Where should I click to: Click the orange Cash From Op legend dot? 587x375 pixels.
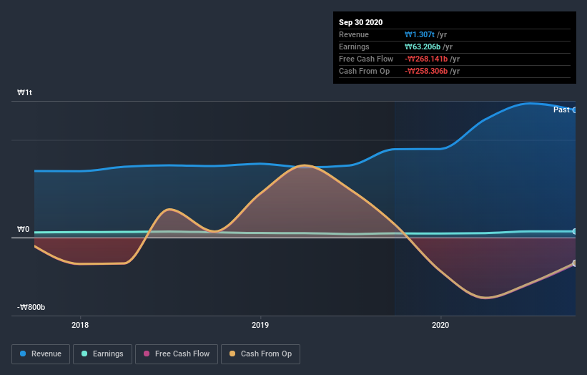point(232,354)
